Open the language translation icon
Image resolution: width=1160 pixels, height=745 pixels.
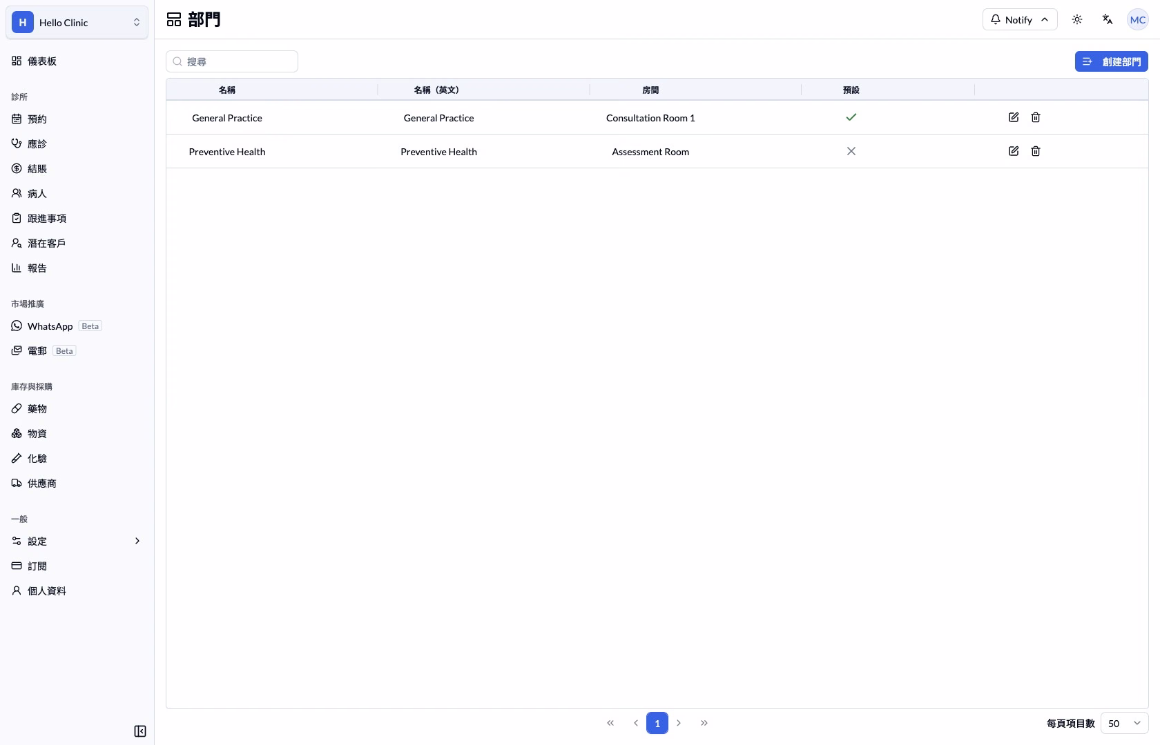click(x=1108, y=19)
